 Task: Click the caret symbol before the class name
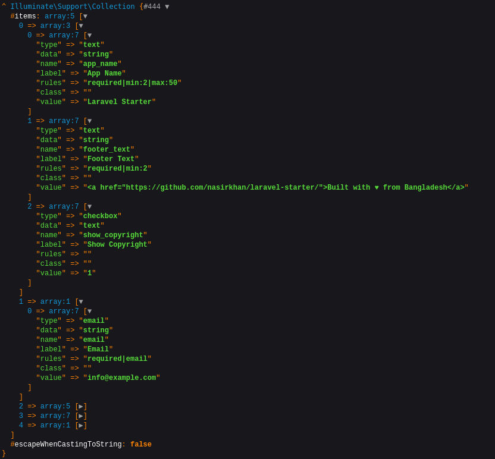[4, 7]
